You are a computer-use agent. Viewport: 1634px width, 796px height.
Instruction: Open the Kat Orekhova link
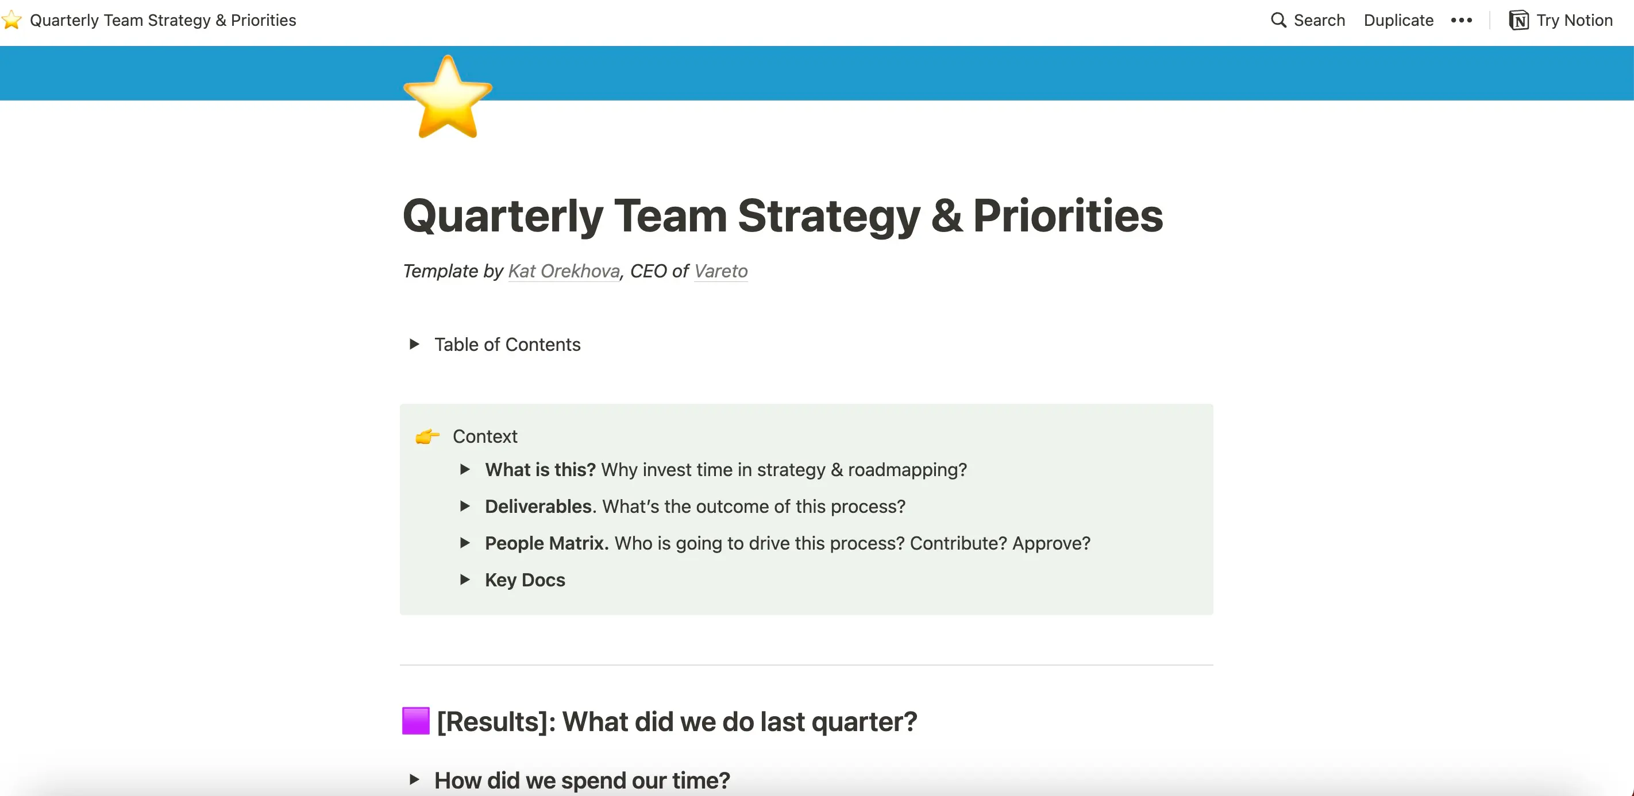tap(562, 272)
